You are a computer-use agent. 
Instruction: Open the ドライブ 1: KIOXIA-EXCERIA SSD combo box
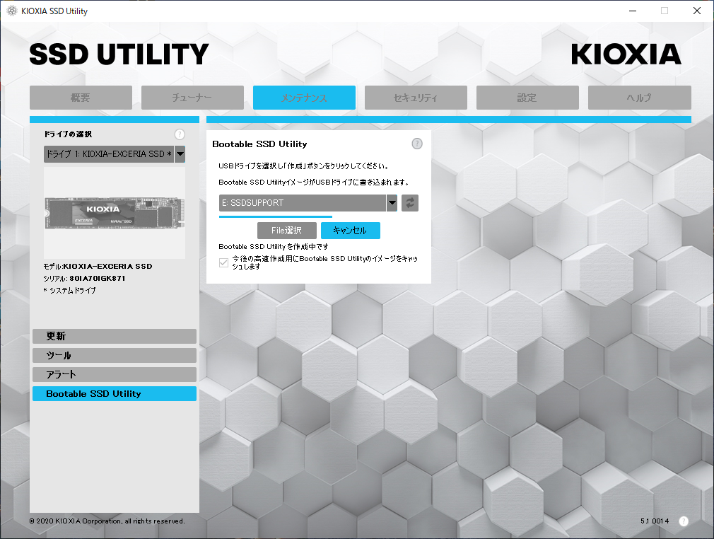[115, 154]
